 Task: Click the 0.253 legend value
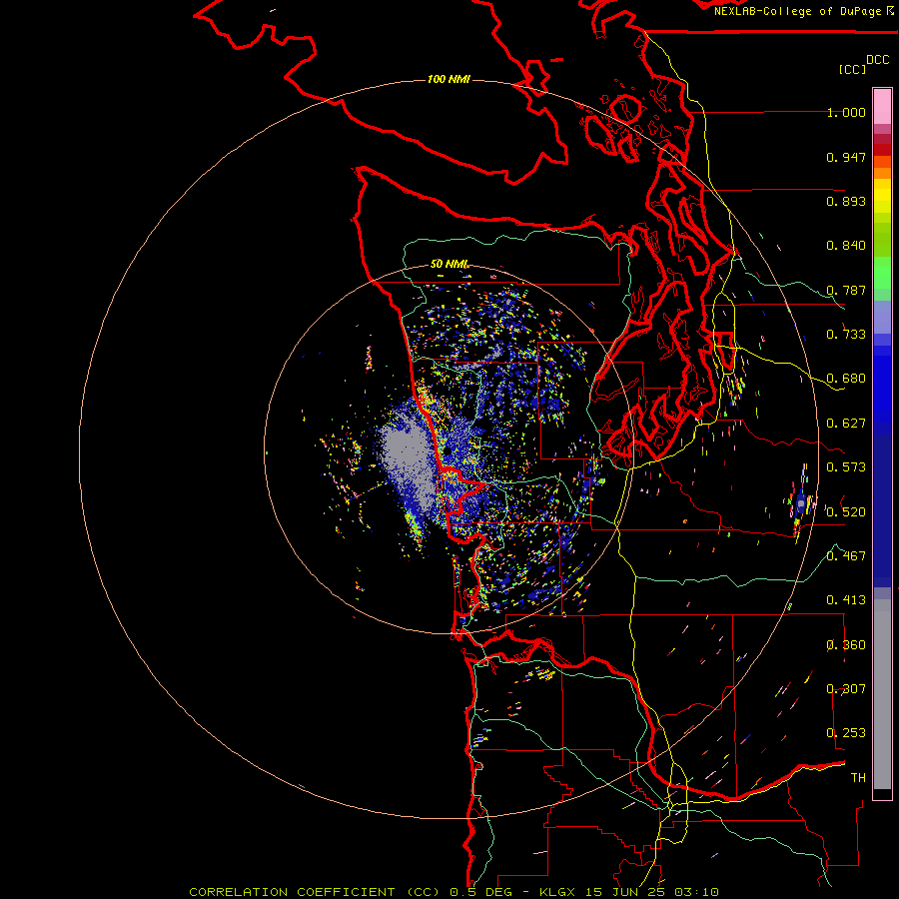tap(846, 733)
